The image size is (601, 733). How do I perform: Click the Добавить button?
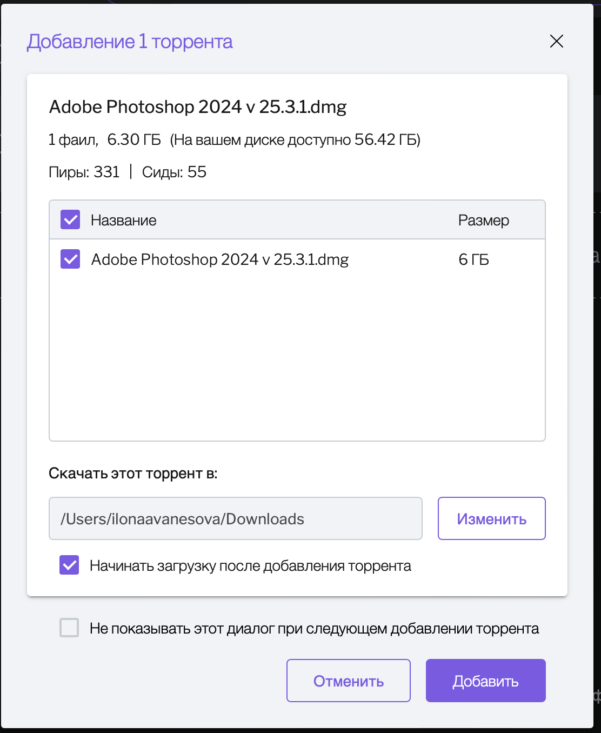485,681
